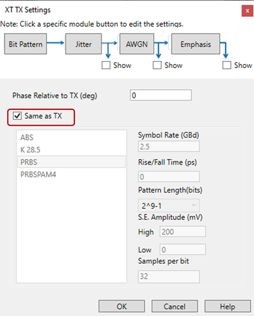
Task: Select K 28.5 in the pattern list
Action: 72,150
